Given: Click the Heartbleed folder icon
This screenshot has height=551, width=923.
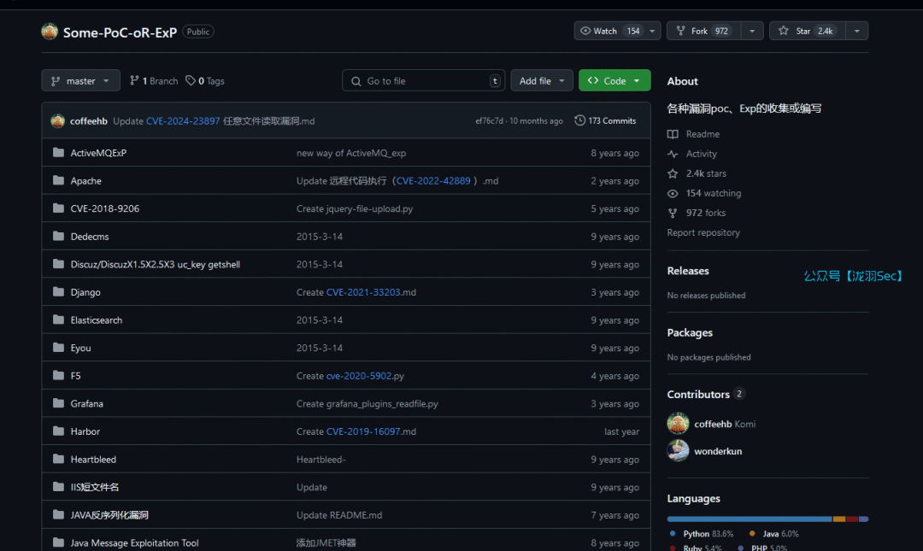Looking at the screenshot, I should click(x=58, y=459).
